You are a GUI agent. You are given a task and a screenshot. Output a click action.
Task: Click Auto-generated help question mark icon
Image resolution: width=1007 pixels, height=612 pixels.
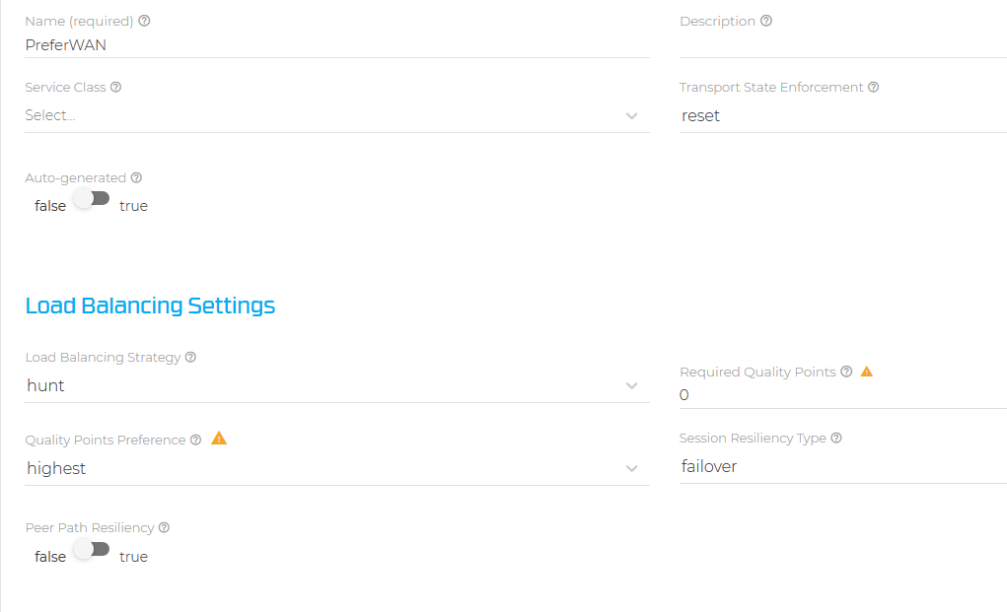(x=136, y=177)
